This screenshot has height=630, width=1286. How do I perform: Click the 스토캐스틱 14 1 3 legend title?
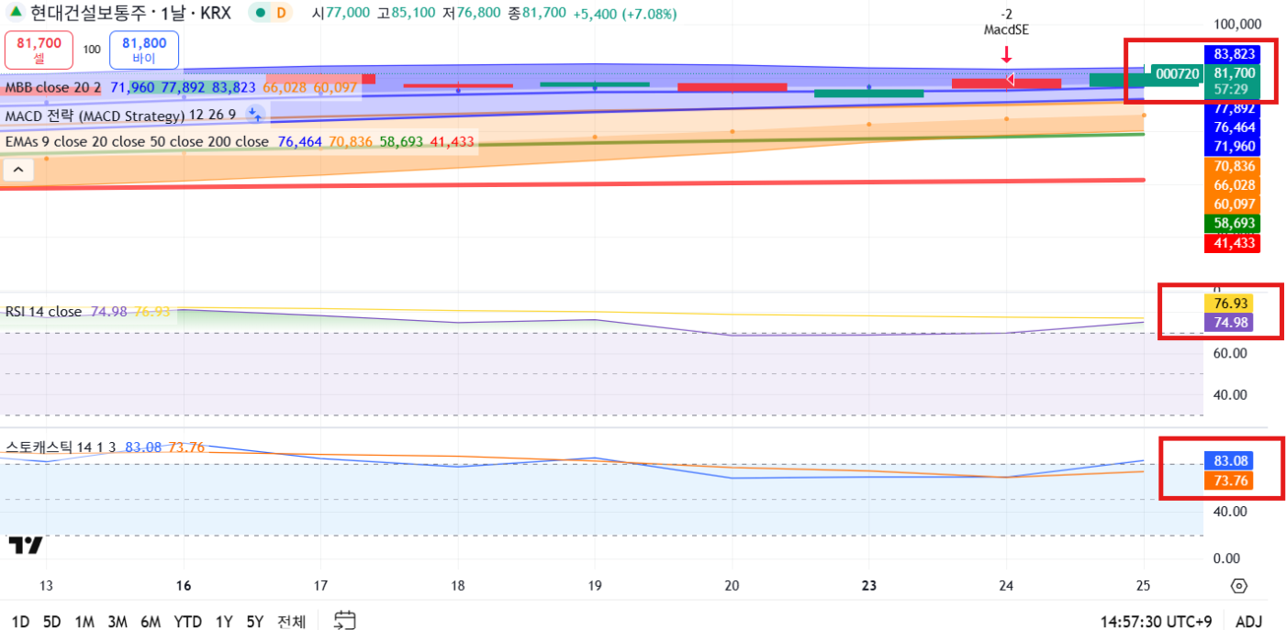coord(61,448)
